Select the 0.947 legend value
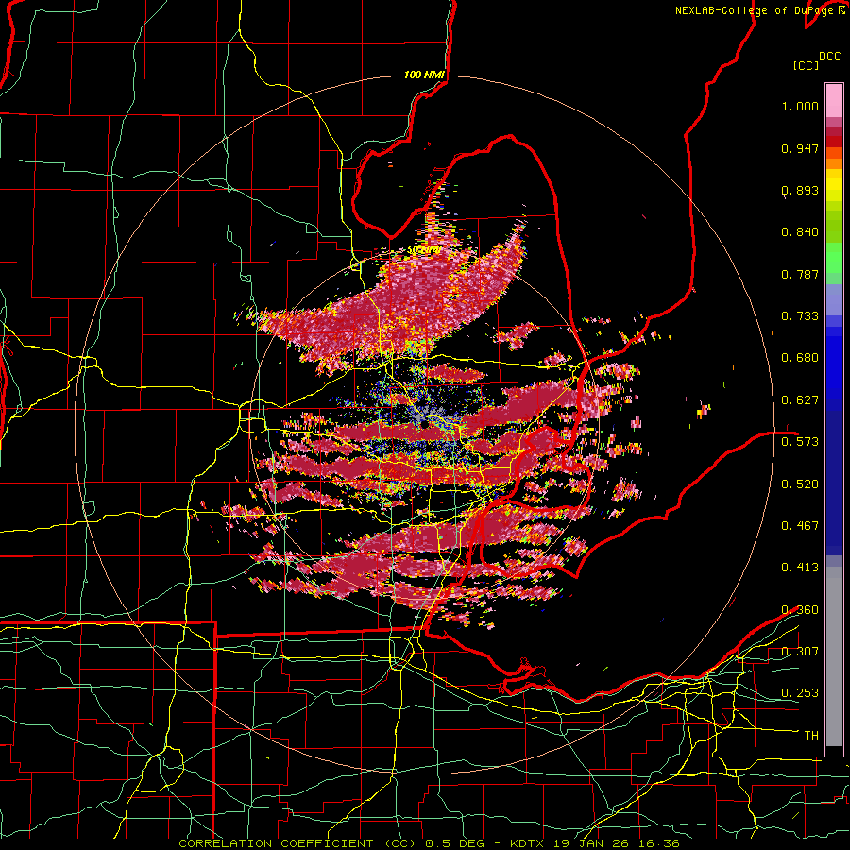 click(800, 148)
